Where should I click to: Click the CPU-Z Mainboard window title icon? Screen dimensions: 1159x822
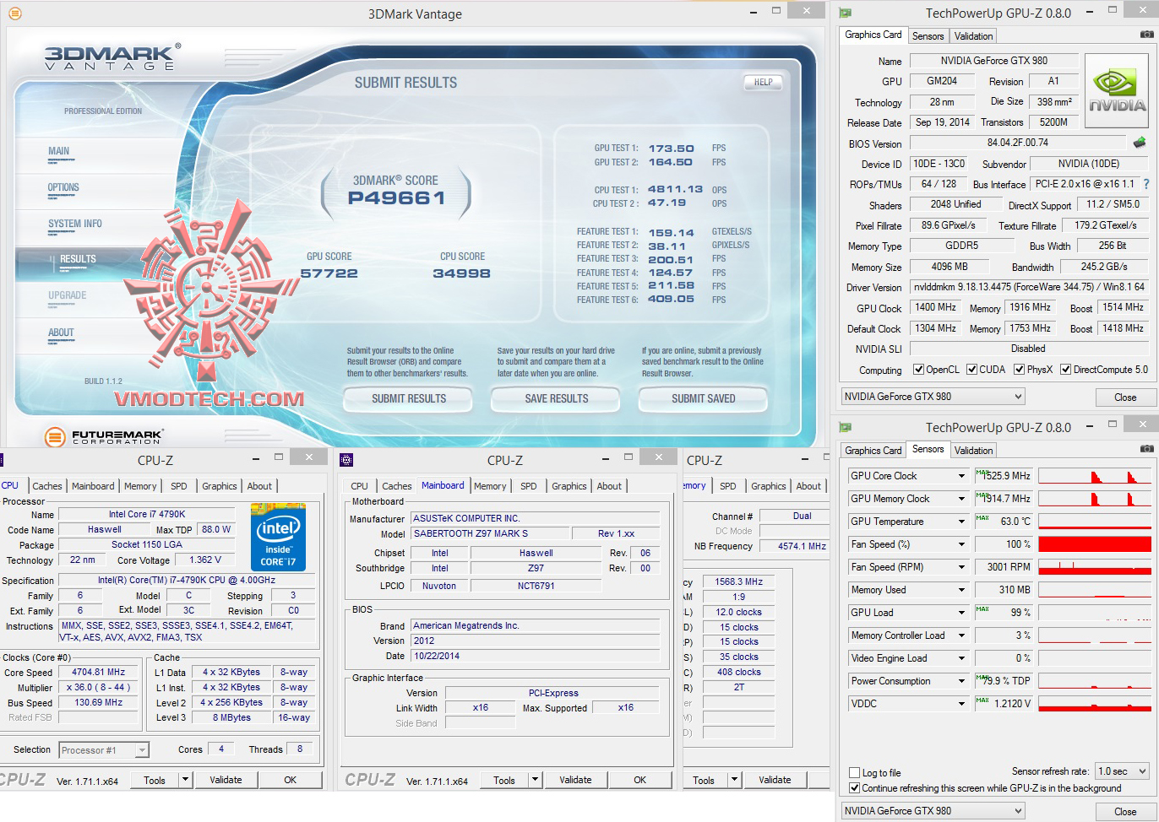pyautogui.click(x=346, y=460)
